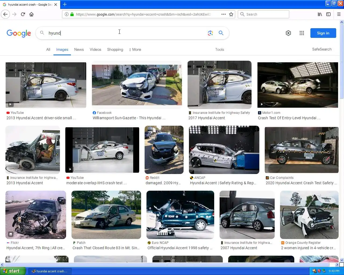Open the Patch Route 83 crash image
This screenshot has width=344, height=275.
click(x=106, y=215)
